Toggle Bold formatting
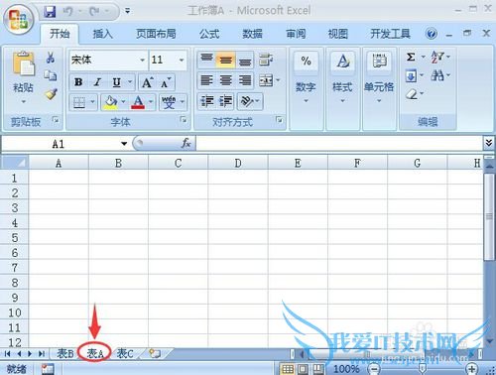Viewport: 496px width, 375px height. [78, 82]
